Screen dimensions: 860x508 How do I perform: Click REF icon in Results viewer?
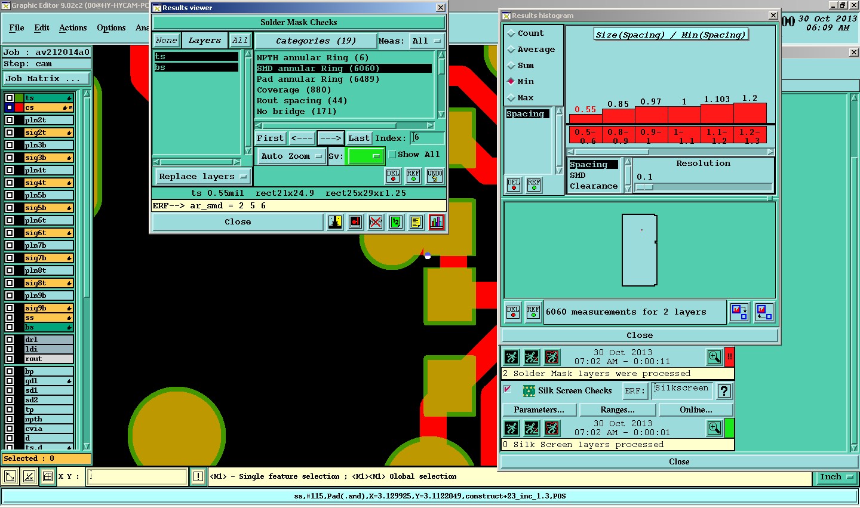413,176
